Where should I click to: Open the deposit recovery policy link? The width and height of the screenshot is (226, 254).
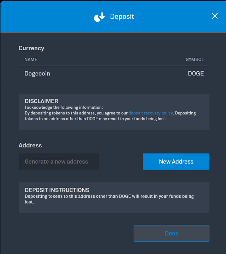click(151, 113)
